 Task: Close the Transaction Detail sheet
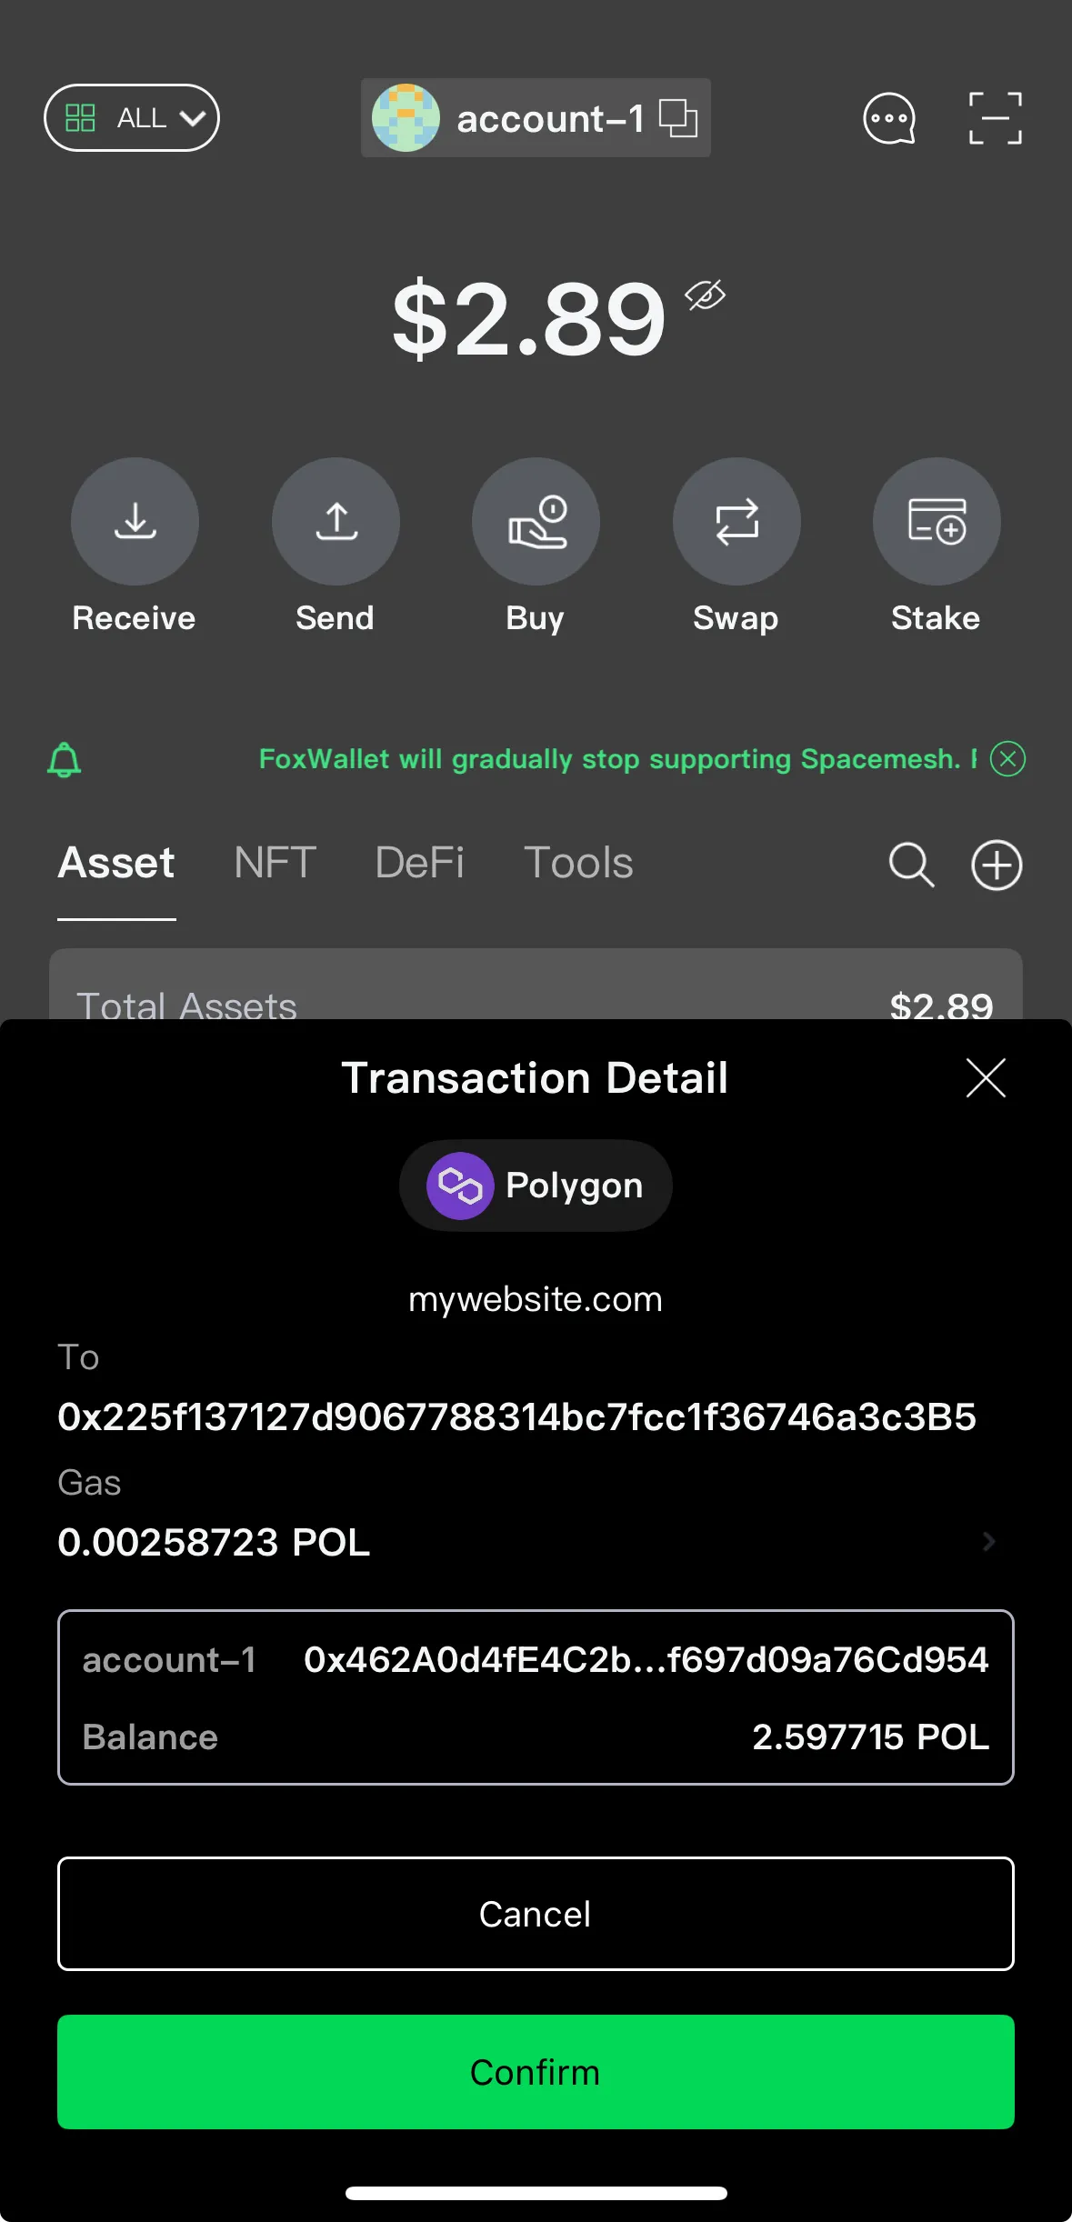click(x=986, y=1078)
